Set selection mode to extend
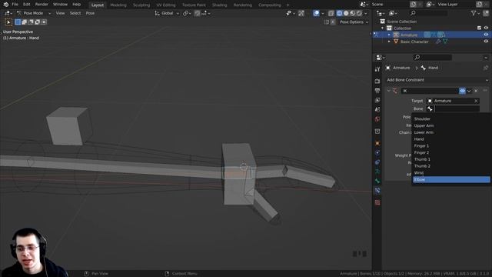The image size is (492, 277). pos(25,22)
